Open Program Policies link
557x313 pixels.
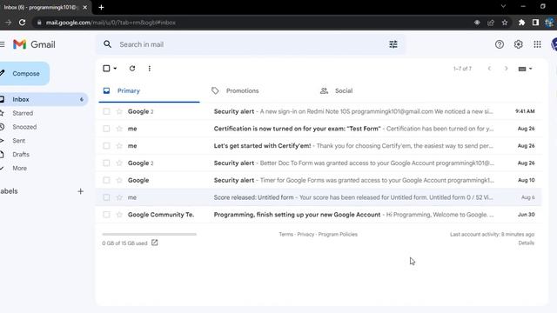pyautogui.click(x=338, y=234)
